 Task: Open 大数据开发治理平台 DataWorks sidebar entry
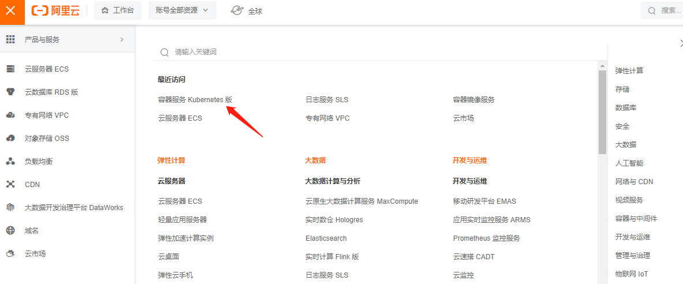(x=68, y=207)
